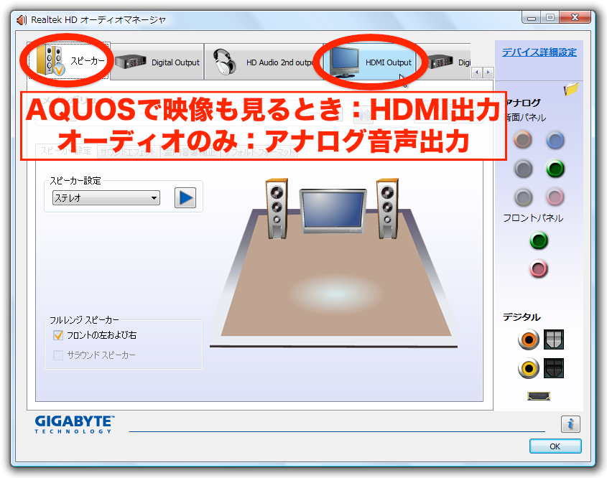Screen dimensions: 607x478
Task: Close the Realtek audio manager window
Action: [575, 18]
